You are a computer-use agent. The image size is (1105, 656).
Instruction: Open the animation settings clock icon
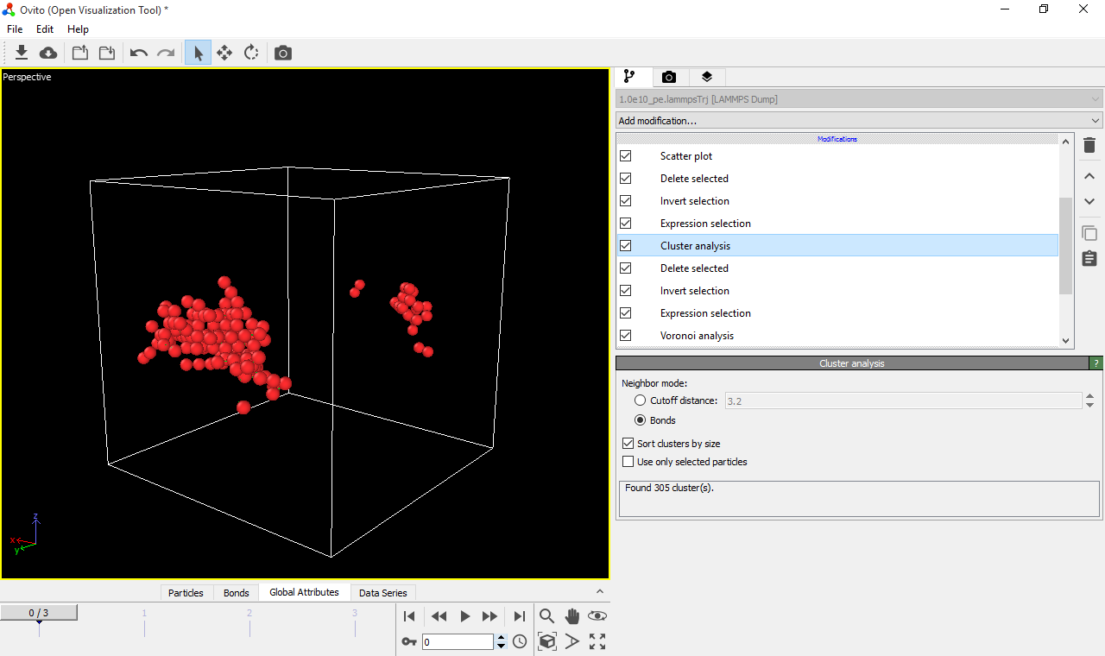(x=520, y=641)
